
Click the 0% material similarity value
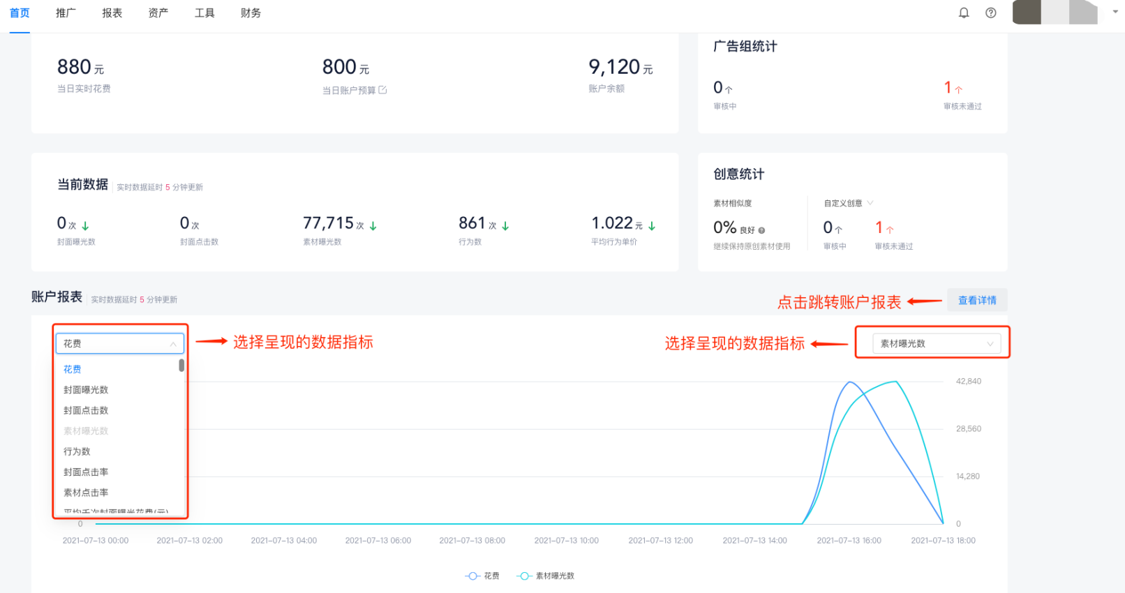point(725,227)
